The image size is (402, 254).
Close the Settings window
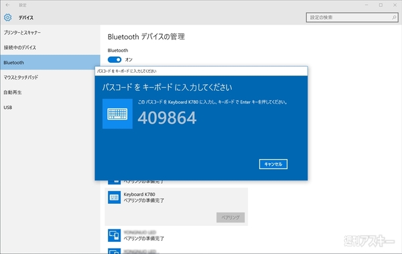click(395, 5)
